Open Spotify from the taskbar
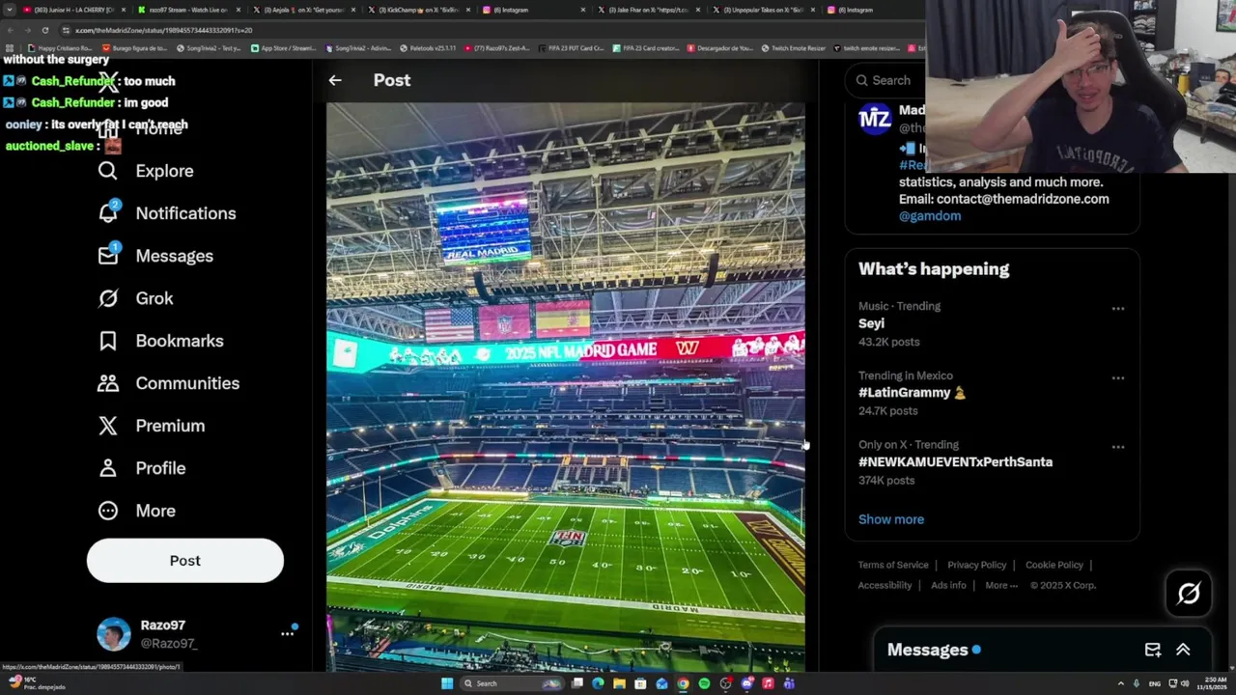Screen dimensions: 1236x695 [x=704, y=683]
